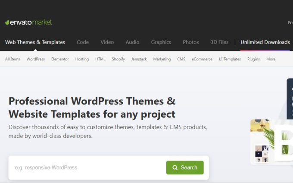Click the dark promo card at right edge

[x=290, y=99]
